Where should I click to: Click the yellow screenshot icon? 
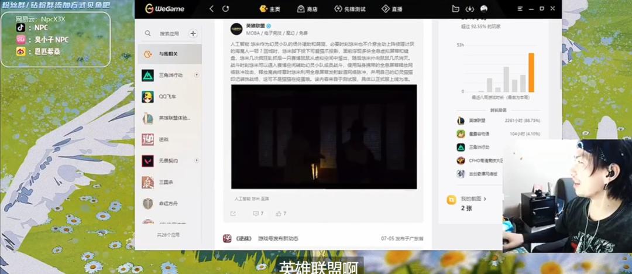point(451,200)
